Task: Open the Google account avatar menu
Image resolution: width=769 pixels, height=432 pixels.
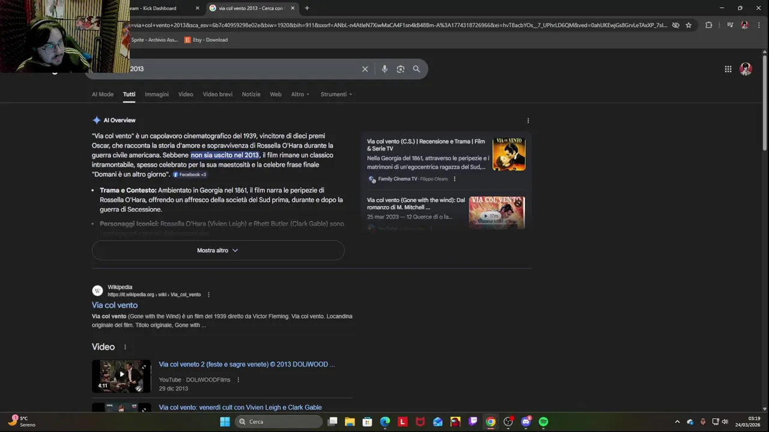Action: (x=746, y=69)
